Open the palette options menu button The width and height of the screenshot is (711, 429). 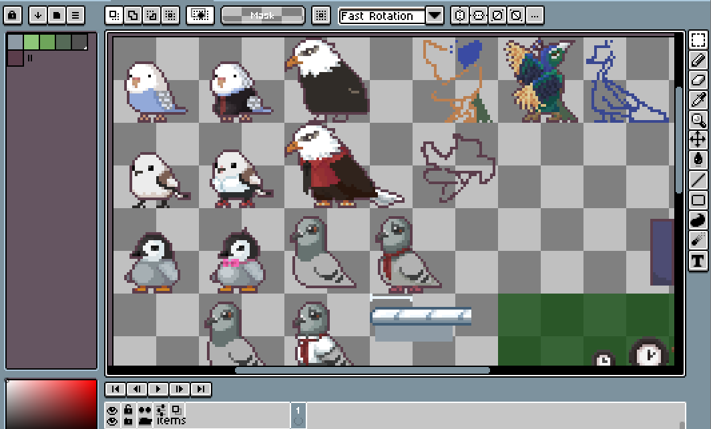tap(75, 15)
